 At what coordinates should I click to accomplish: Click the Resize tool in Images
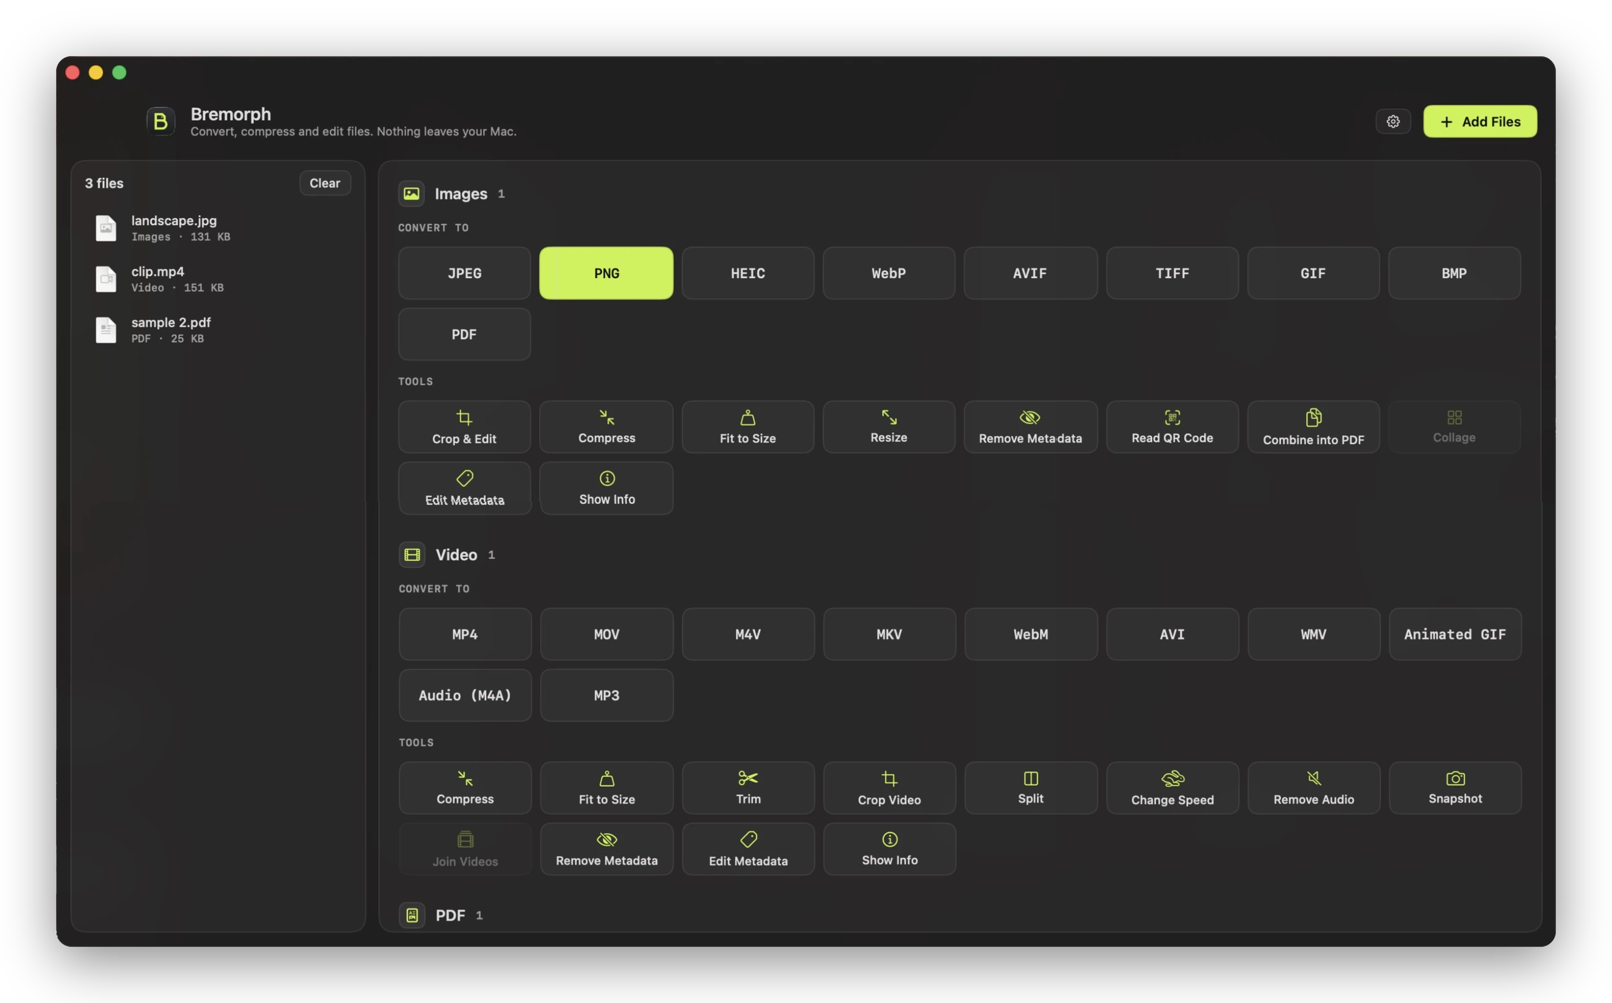[x=888, y=426]
